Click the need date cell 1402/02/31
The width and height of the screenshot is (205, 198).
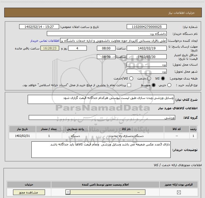[x=22, y=136]
